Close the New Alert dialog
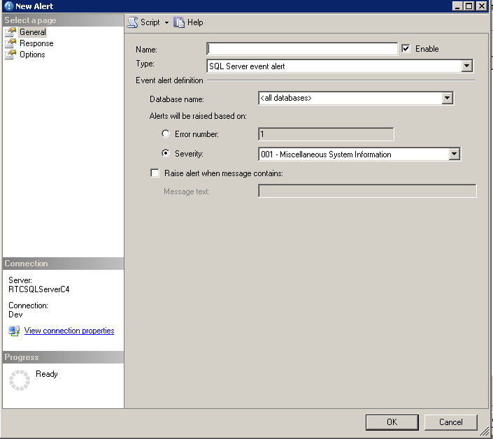493x439 pixels. pos(481,6)
